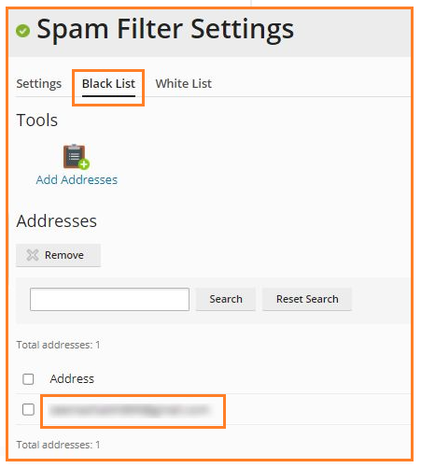Check the box for the blurred address row

coord(28,410)
